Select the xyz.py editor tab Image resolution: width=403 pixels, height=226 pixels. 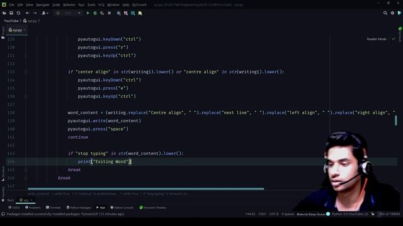coord(17,30)
